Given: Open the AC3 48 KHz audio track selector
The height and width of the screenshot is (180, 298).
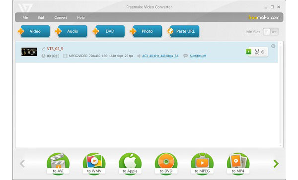Looking at the screenshot, I should click(x=160, y=56).
